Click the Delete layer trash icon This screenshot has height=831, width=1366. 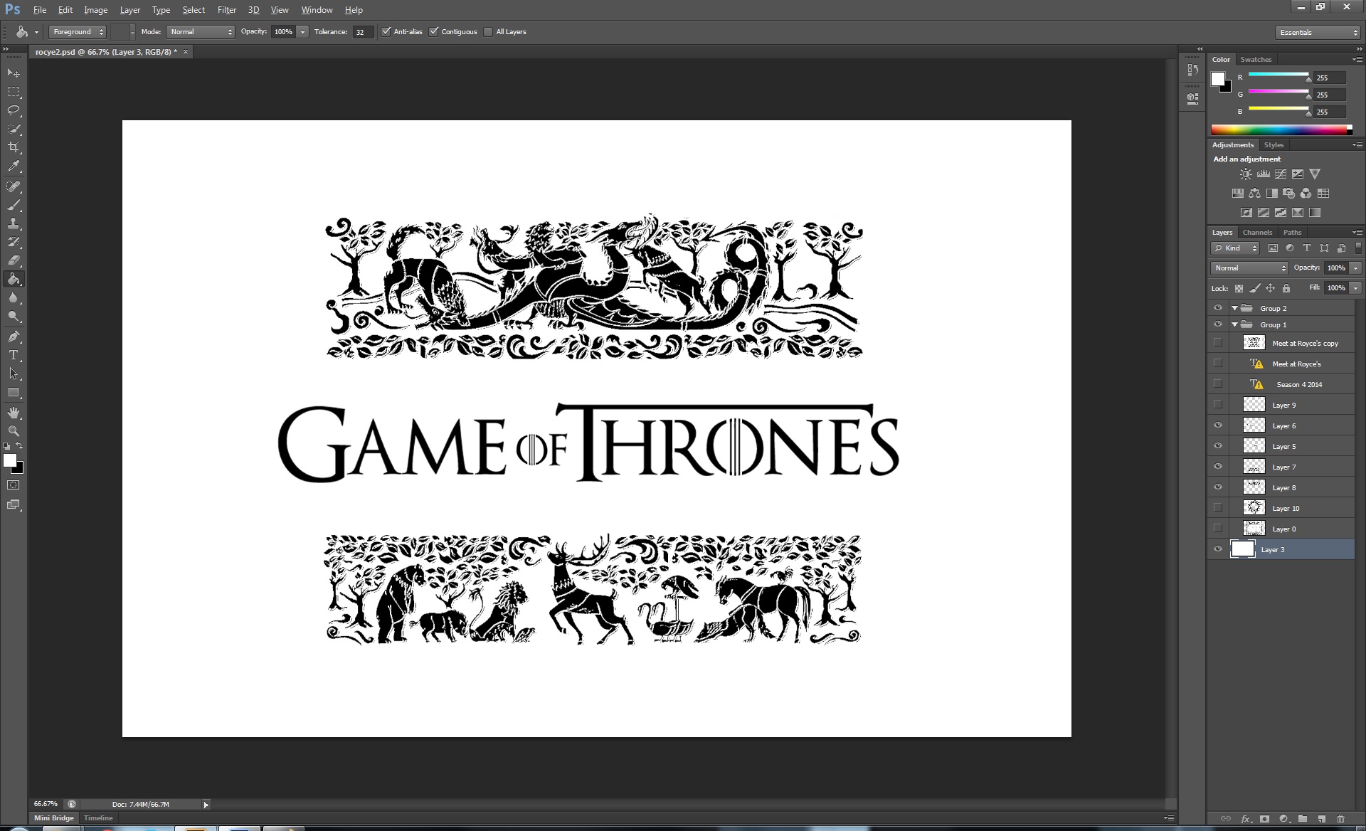1340,819
